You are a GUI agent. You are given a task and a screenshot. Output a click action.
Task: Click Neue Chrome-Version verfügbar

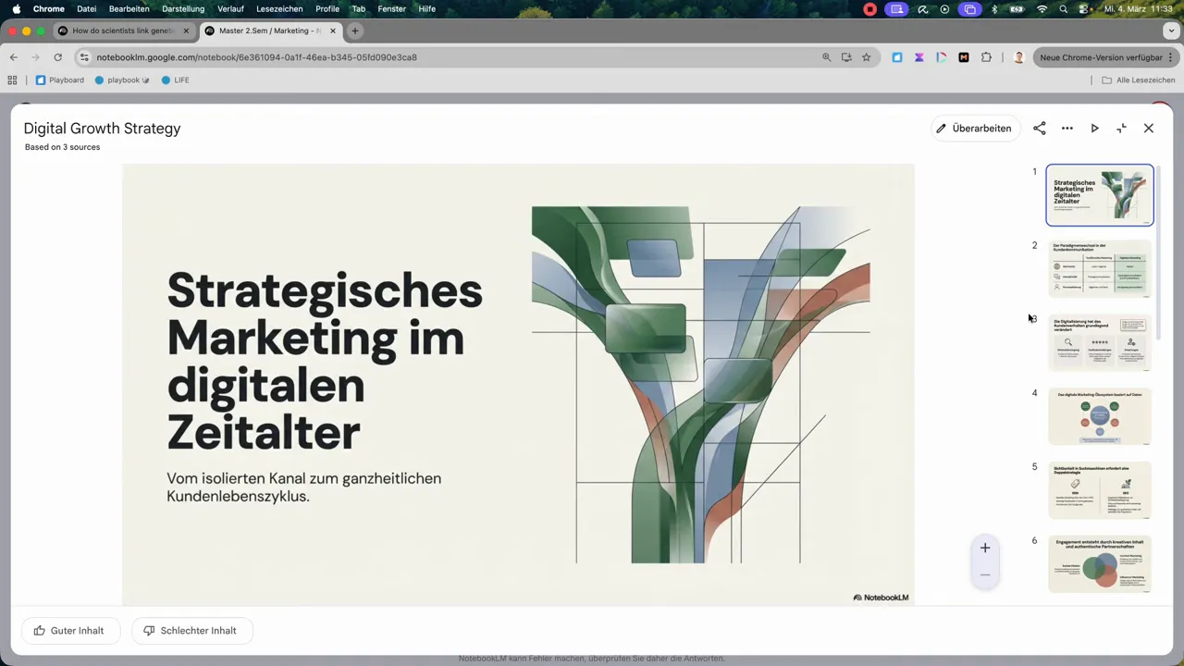(1101, 57)
